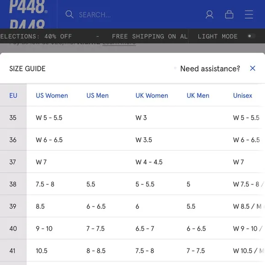The image size is (265, 265).
Task: Select the US Men column header
Action: point(97,95)
